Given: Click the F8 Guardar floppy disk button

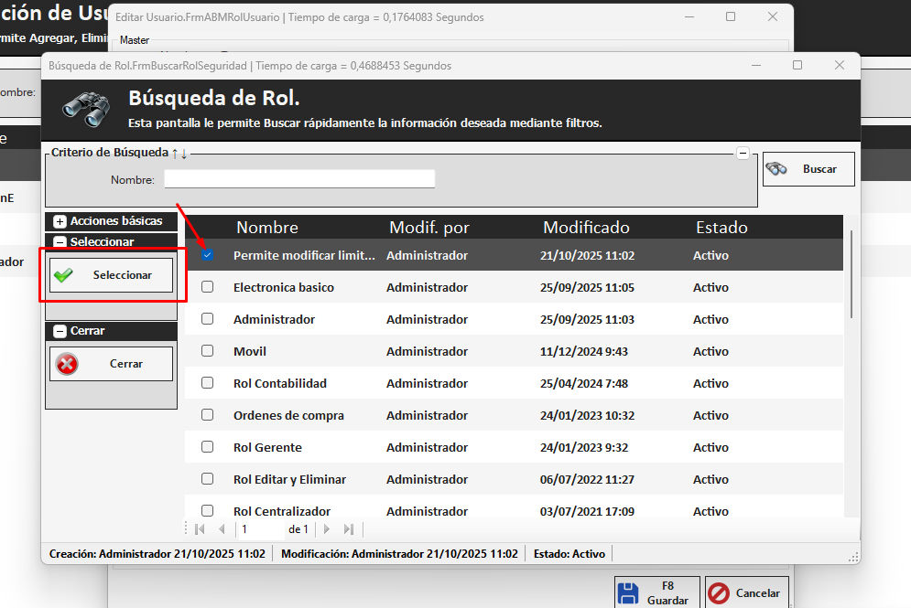Looking at the screenshot, I should point(657,593).
